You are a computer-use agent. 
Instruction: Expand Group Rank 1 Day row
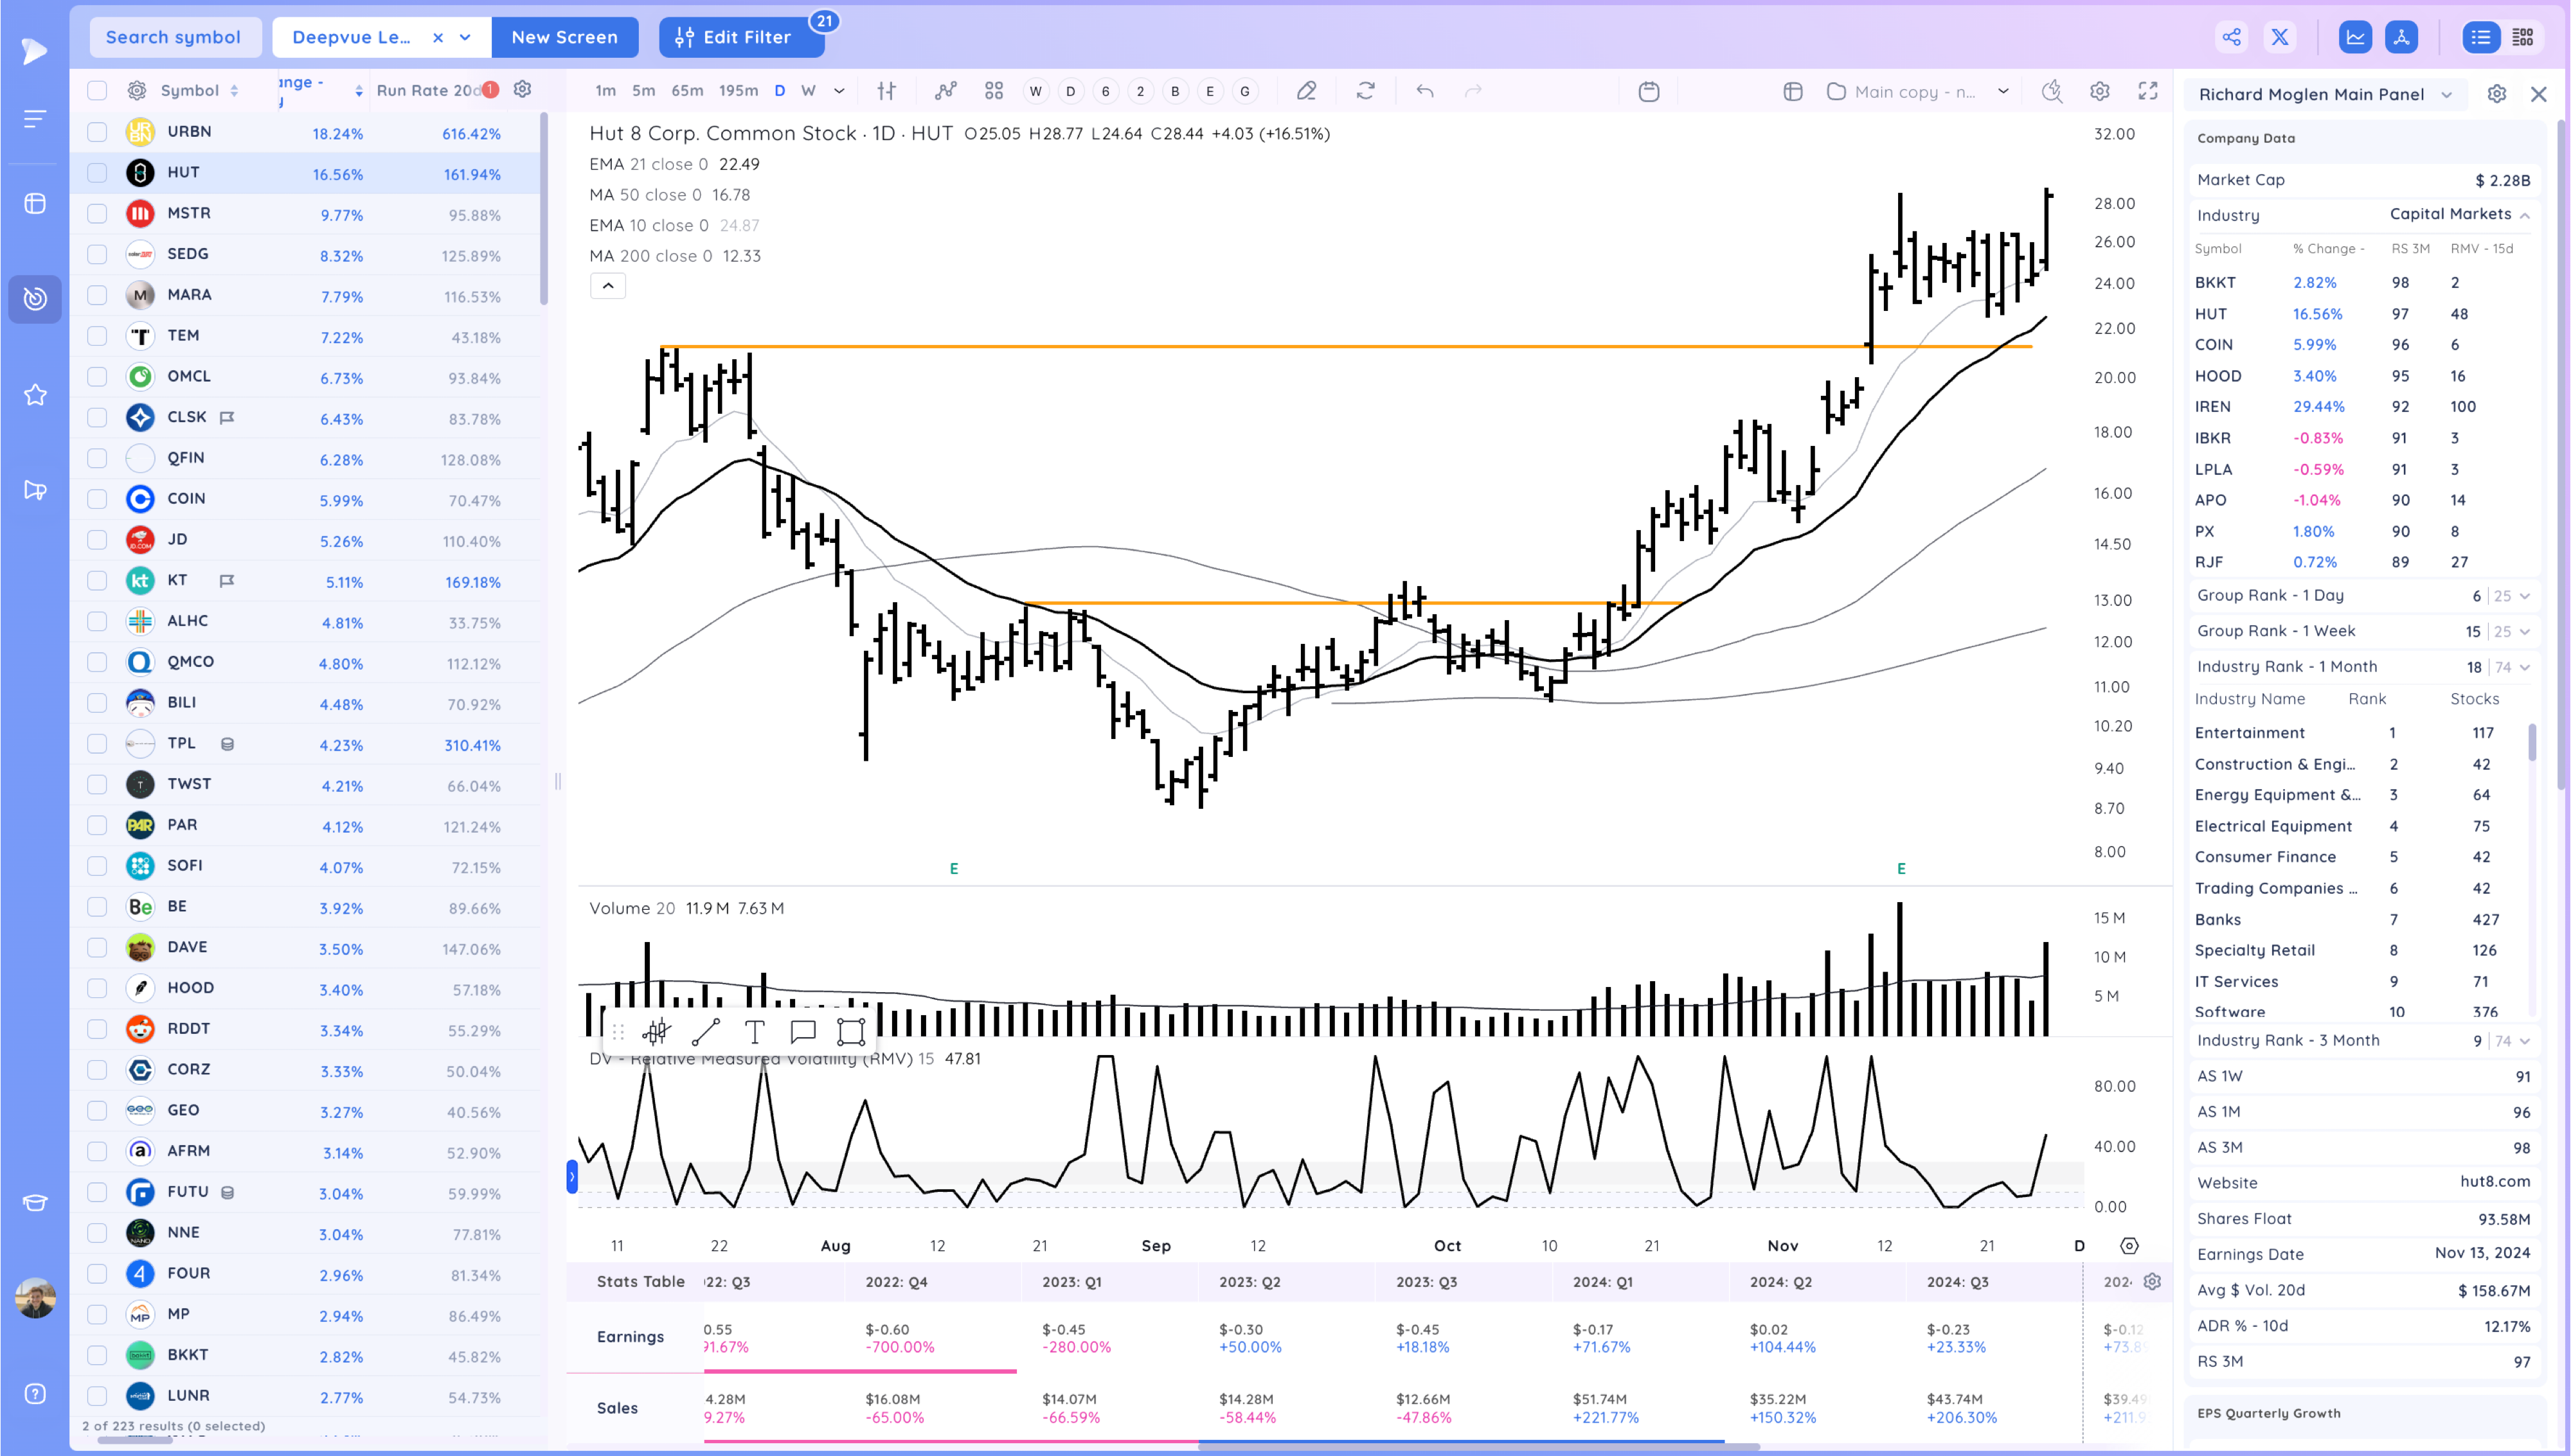(x=2524, y=596)
